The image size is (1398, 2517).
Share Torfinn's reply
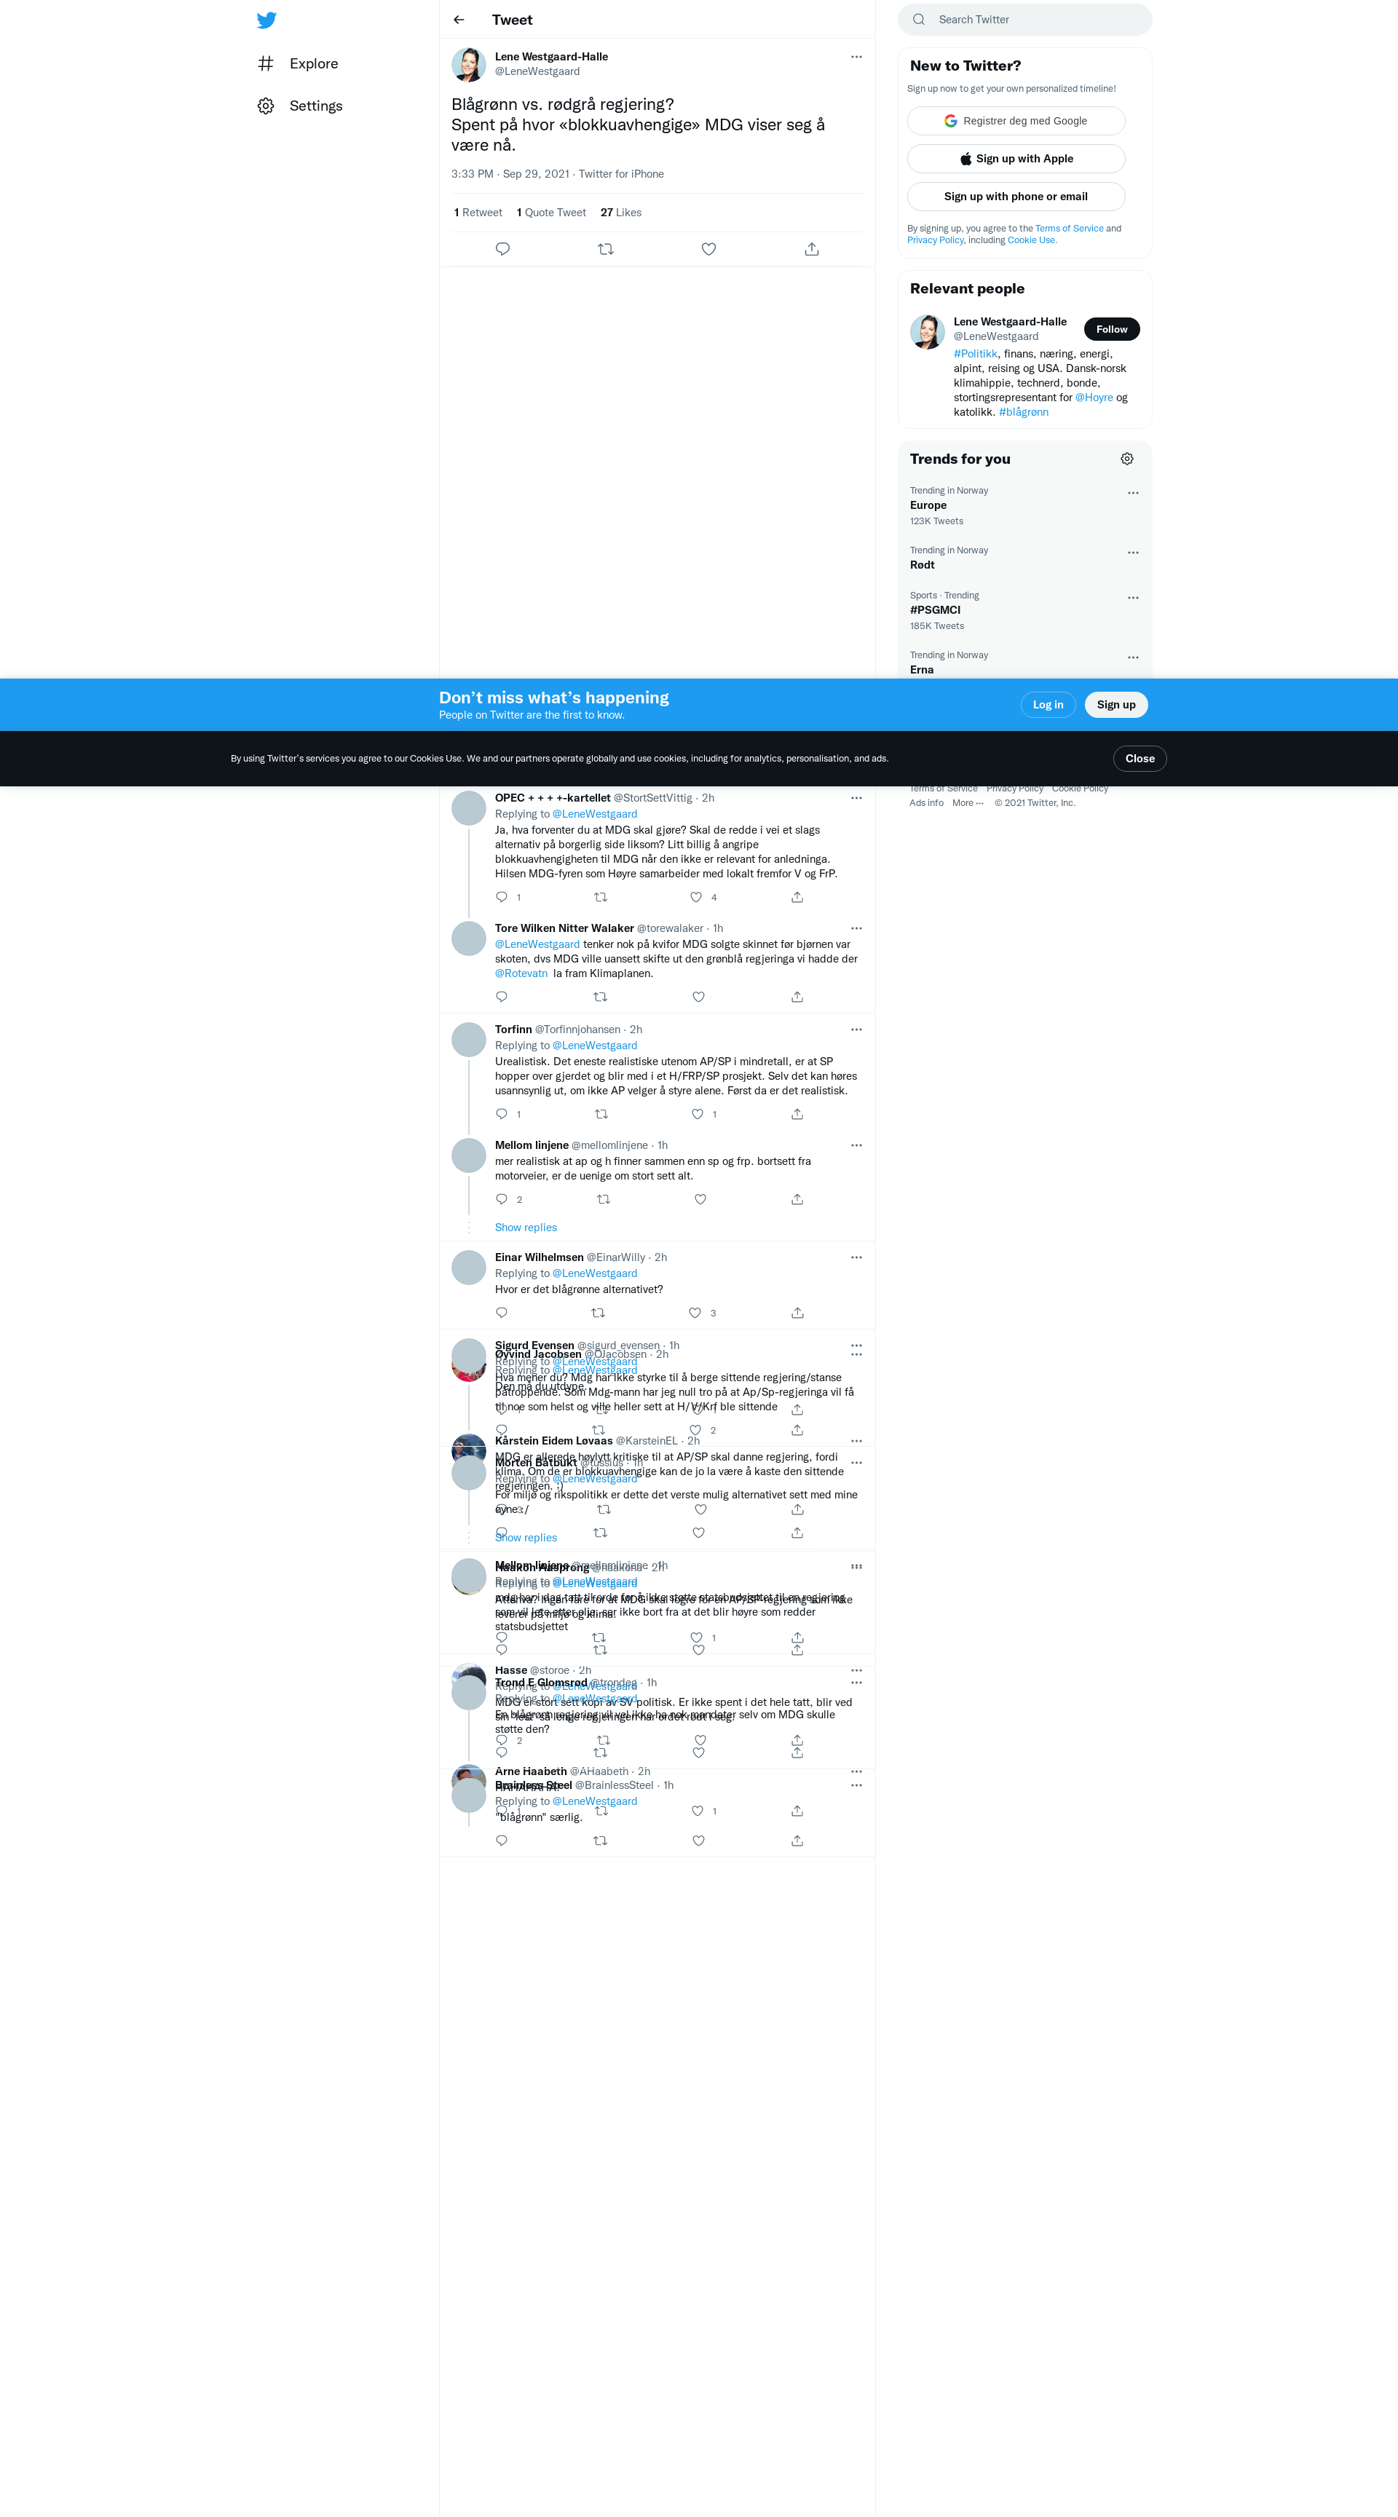[797, 1114]
